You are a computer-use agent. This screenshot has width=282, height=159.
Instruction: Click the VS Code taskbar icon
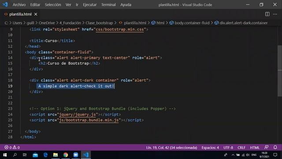(86, 155)
